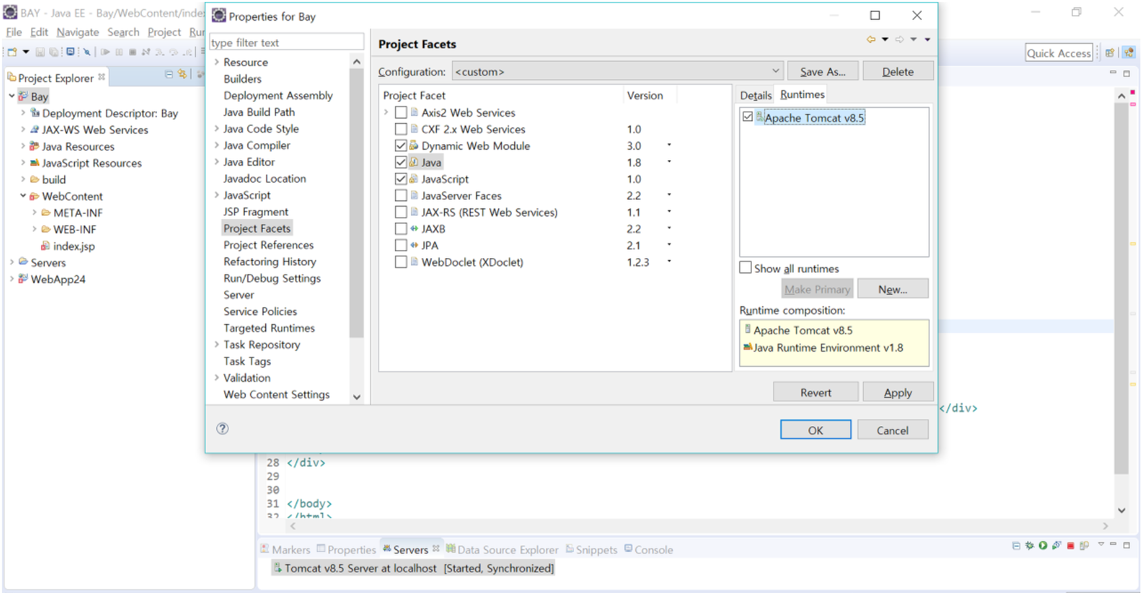This screenshot has width=1143, height=593.
Task: Click the New wizard icon in the Eclipse toolbar
Action: tap(12, 52)
